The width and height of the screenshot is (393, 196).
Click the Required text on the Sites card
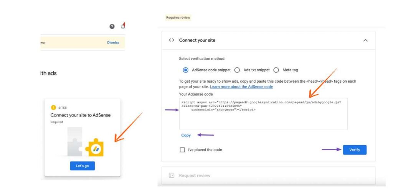point(57,122)
